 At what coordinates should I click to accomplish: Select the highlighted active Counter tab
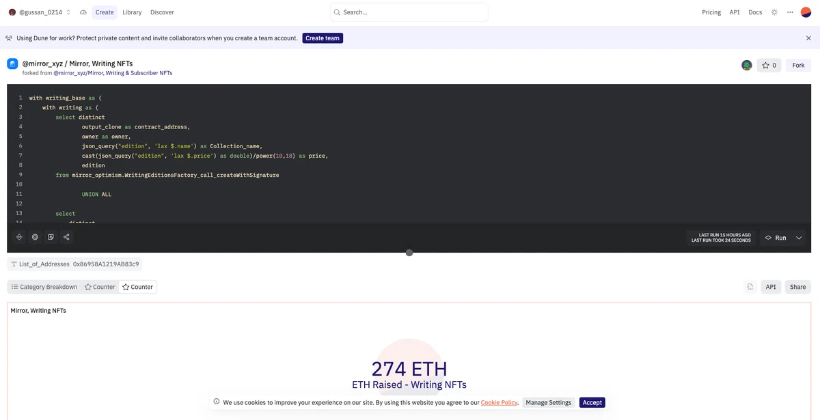137,287
